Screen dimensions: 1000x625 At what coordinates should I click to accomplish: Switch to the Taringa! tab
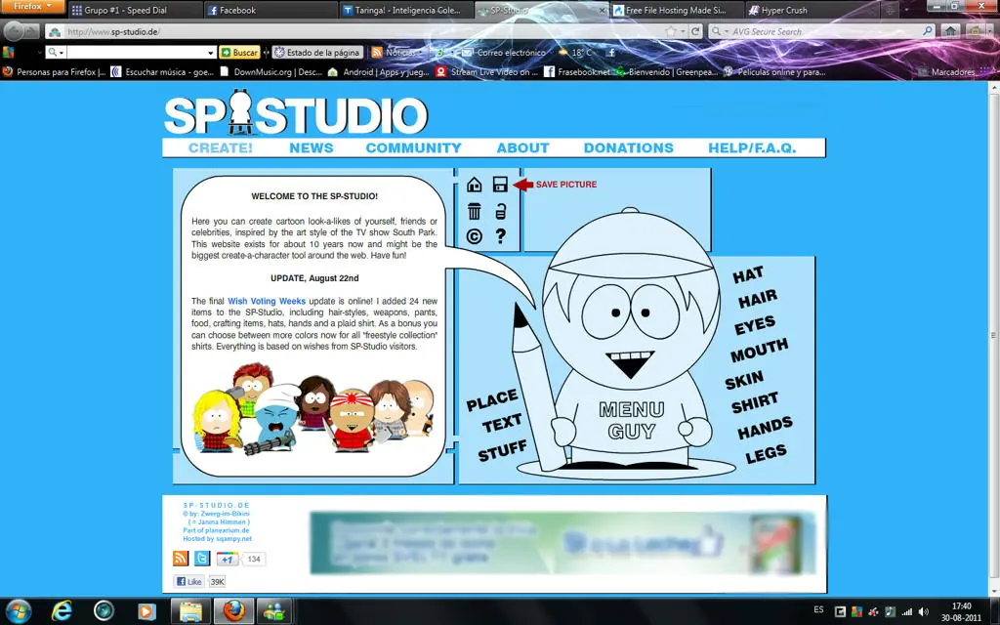pyautogui.click(x=406, y=10)
